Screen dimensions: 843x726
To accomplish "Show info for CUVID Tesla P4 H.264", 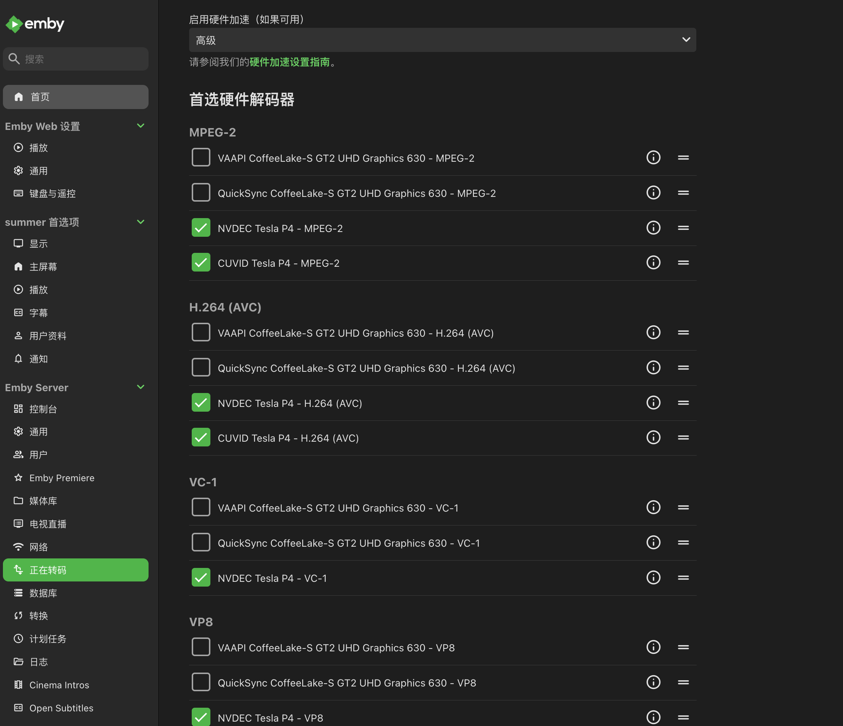I will coord(653,438).
